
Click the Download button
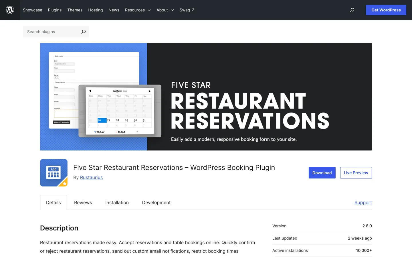coord(322,173)
